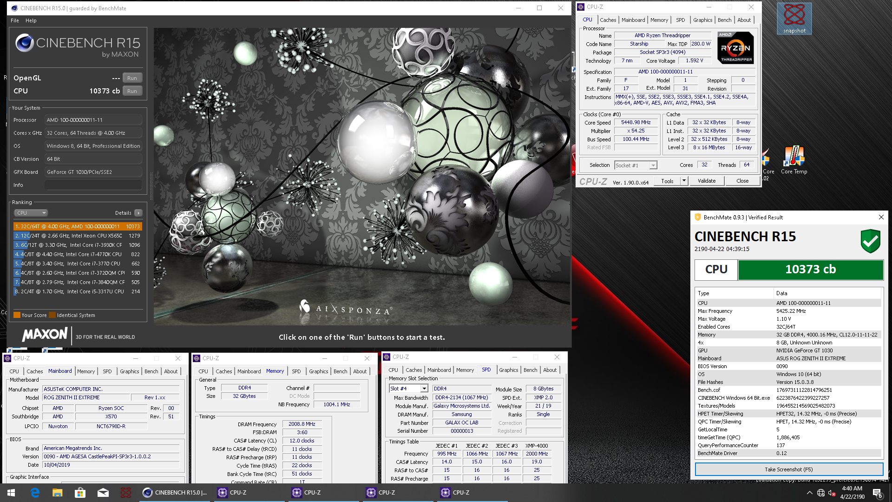Open the notification center icon
This screenshot has width=892, height=502.
[878, 493]
